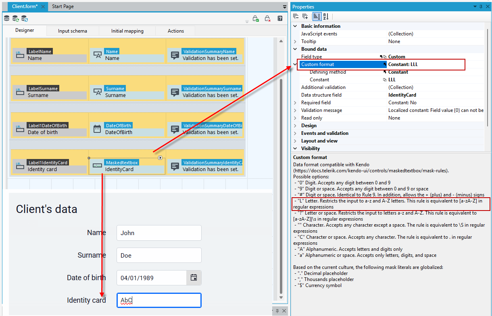The image size is (492, 316).
Task: Click the first database icon in the form toolbar
Action: click(6, 19)
